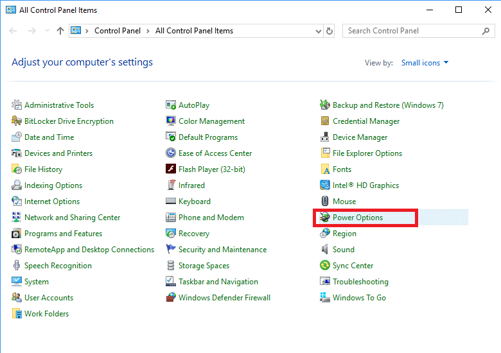
Task: Click the Color Management icon
Action: [x=171, y=121]
